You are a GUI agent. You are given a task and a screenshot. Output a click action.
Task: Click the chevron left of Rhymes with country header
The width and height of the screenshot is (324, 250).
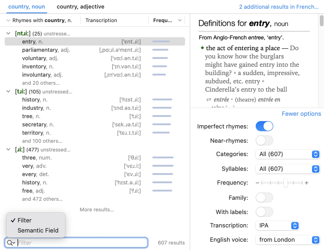[x=8, y=21]
